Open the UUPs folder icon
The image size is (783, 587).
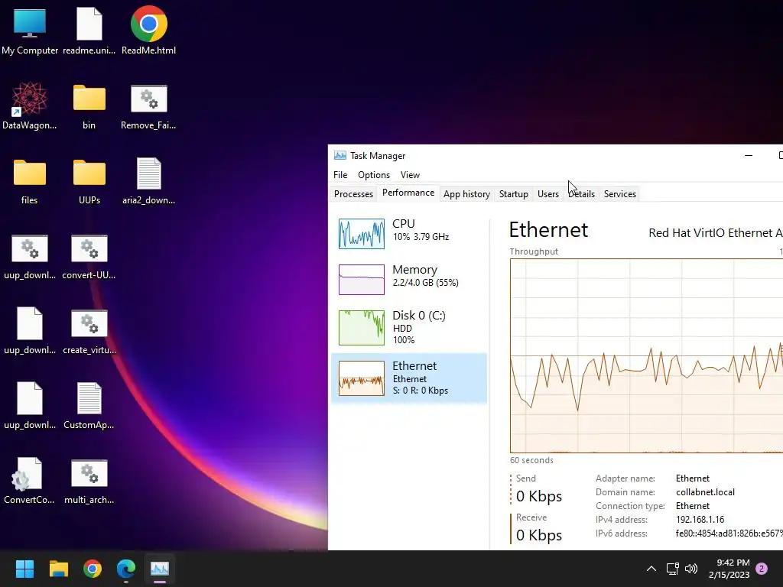[89, 181]
